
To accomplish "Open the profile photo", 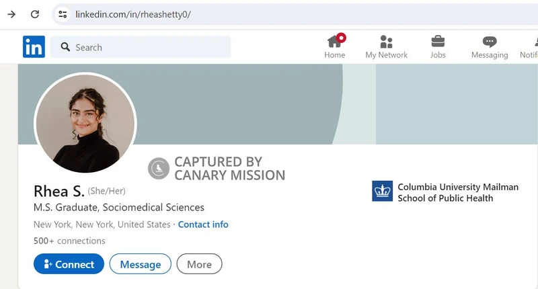I will (x=85, y=124).
